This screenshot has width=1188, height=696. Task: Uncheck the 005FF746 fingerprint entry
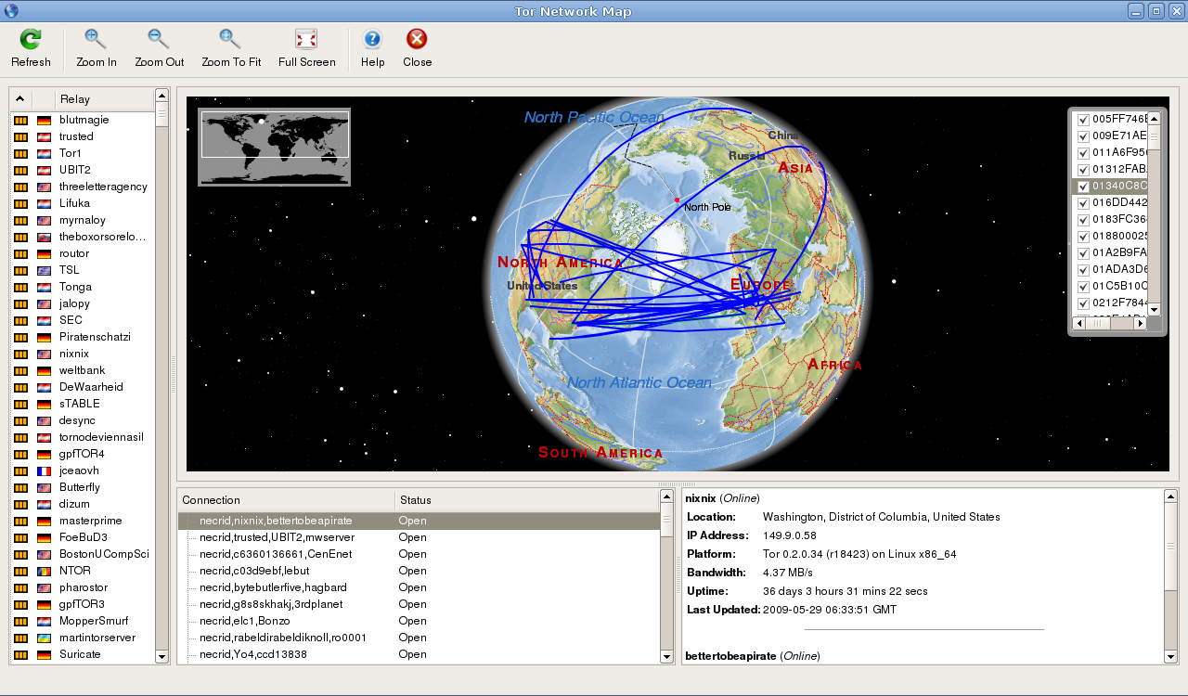1083,119
